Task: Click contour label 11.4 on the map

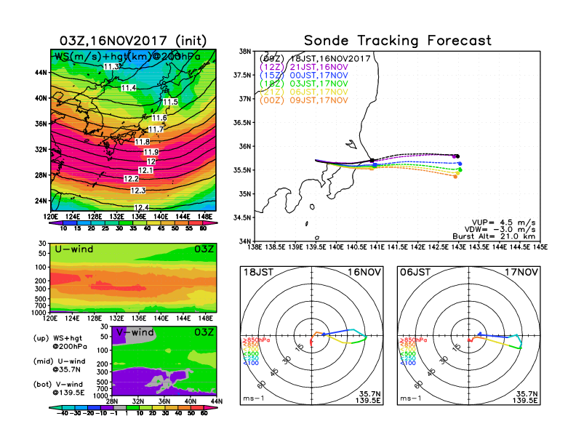Action: (129, 88)
